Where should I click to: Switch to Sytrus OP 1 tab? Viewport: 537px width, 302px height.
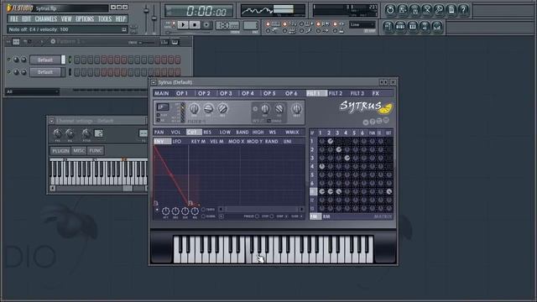(182, 93)
